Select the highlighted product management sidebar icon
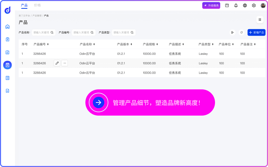Viewport: 268px width, 167px height. [7, 65]
